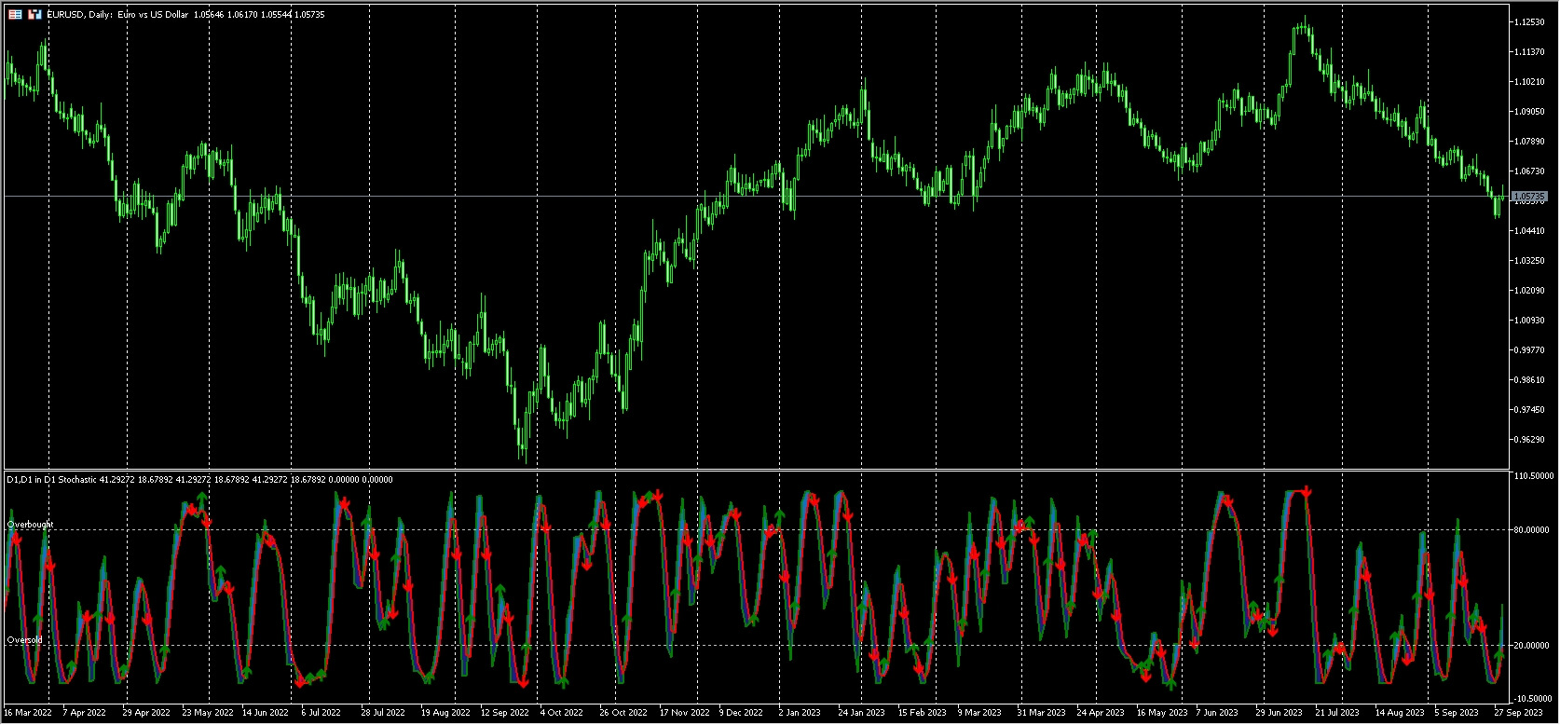Image resolution: width=1560 pixels, height=725 pixels.
Task: Click the "24 Jan 2023" date label
Action: [862, 713]
